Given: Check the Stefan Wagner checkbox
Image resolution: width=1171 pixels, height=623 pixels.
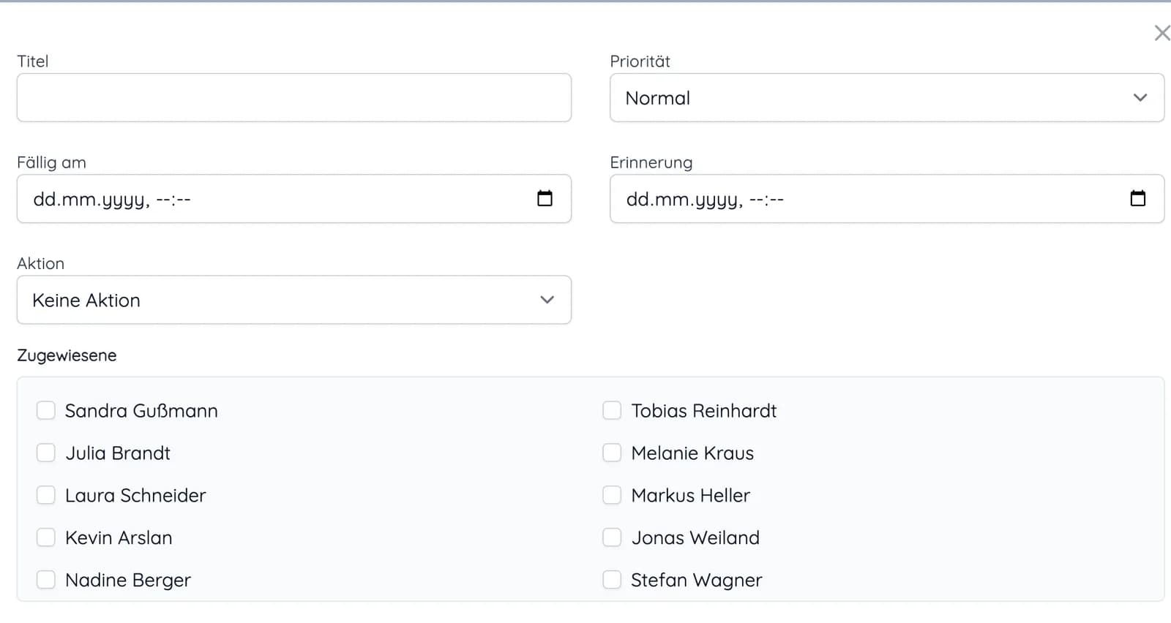Looking at the screenshot, I should click(612, 580).
